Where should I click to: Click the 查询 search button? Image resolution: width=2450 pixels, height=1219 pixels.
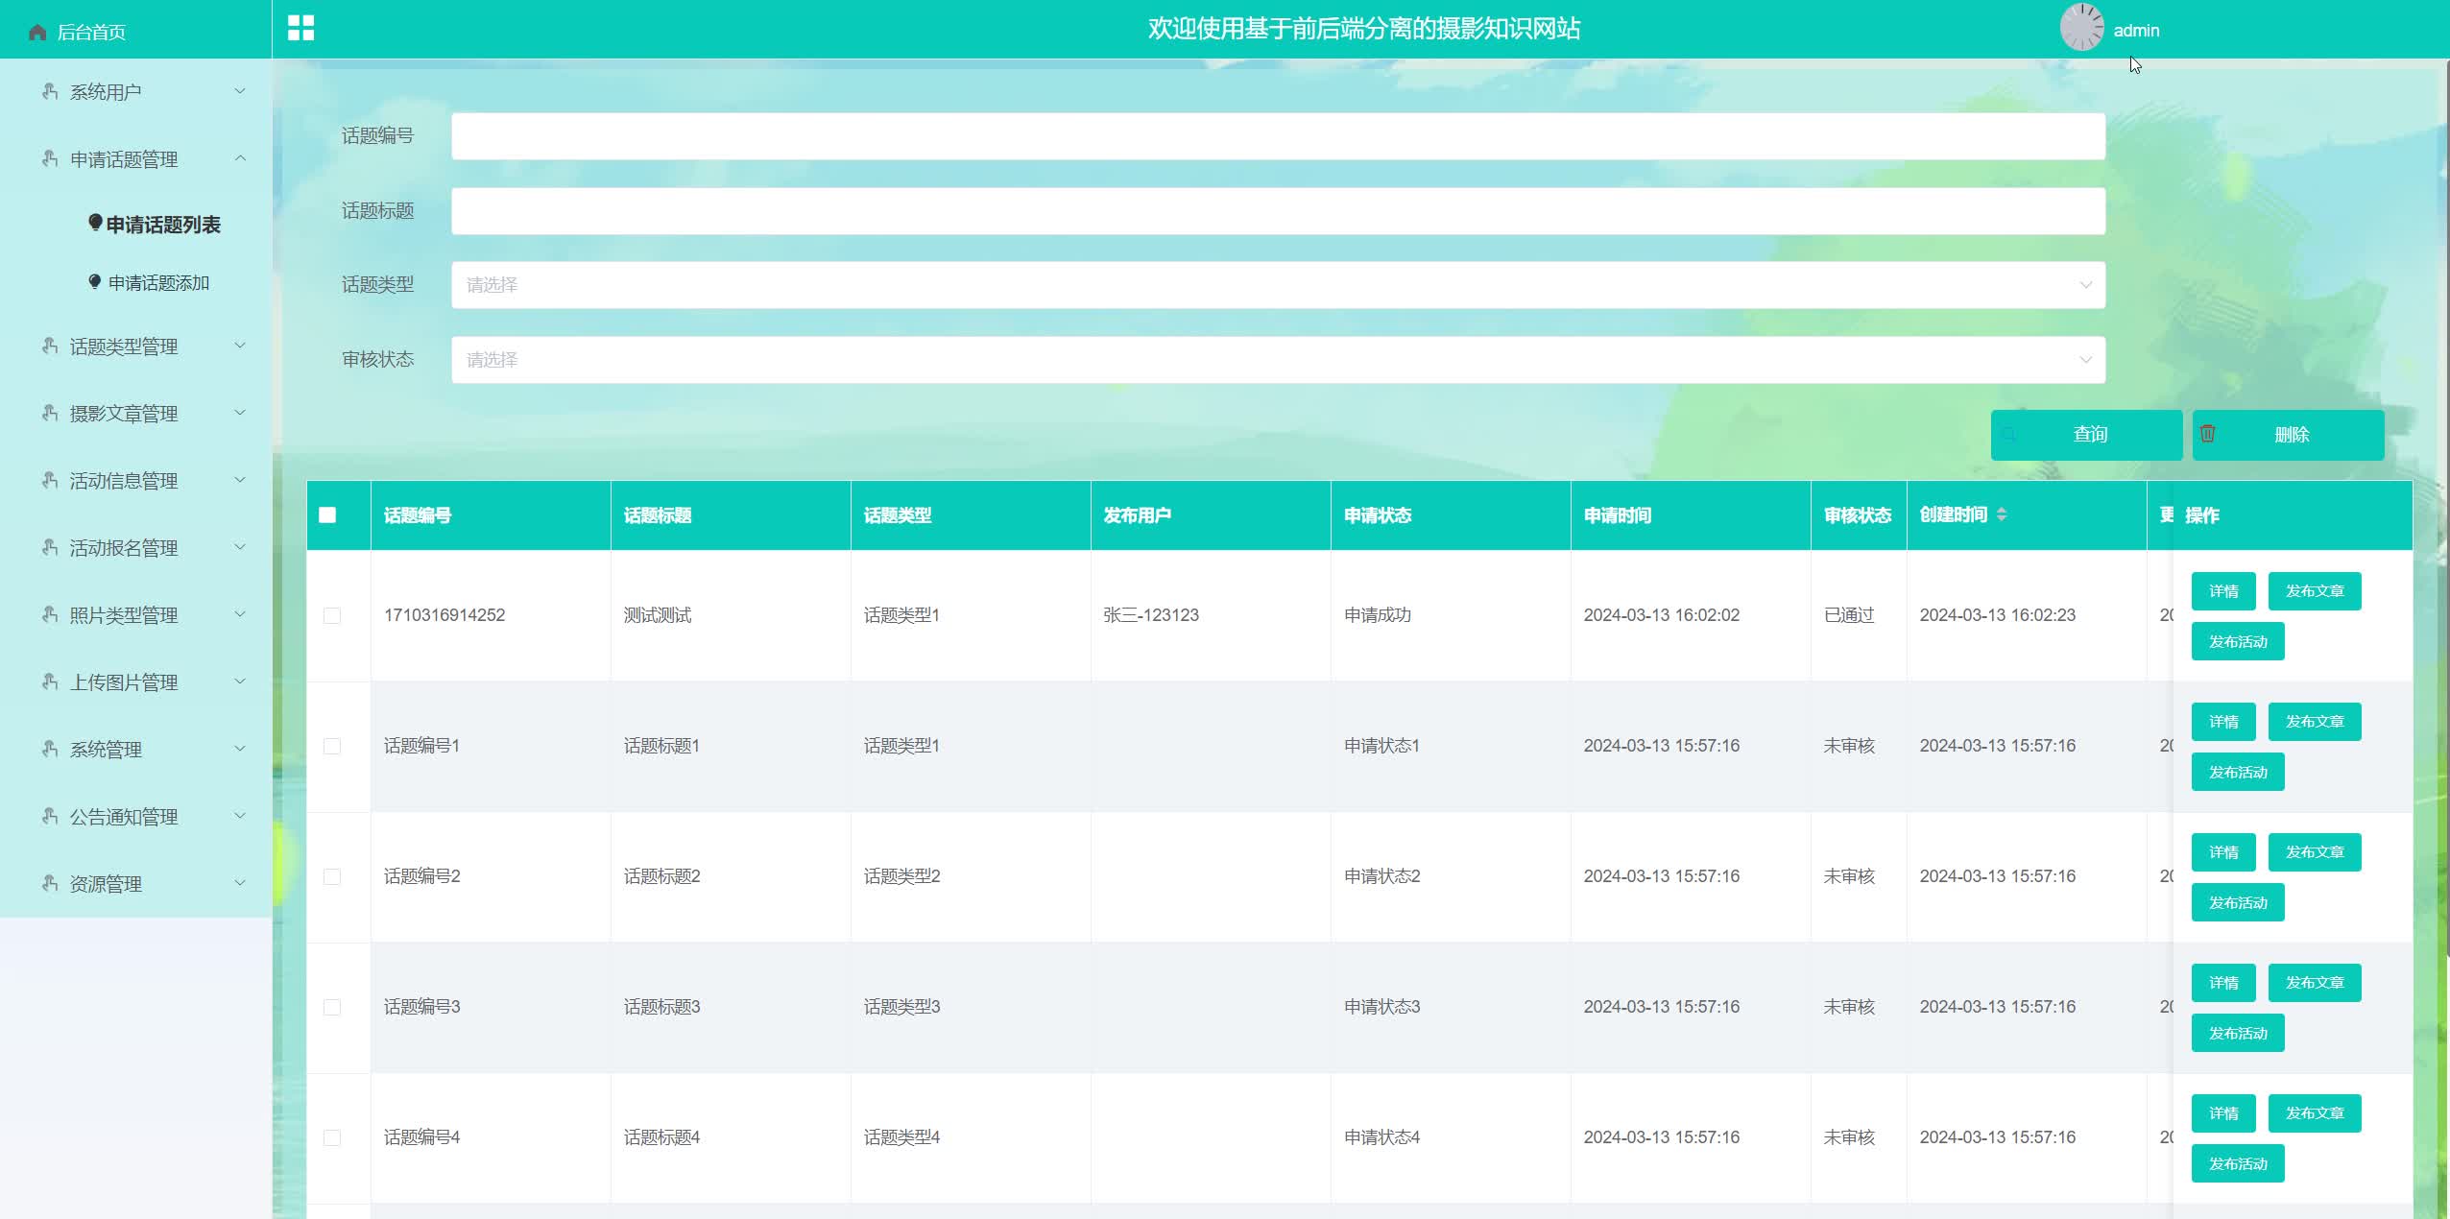2086,435
